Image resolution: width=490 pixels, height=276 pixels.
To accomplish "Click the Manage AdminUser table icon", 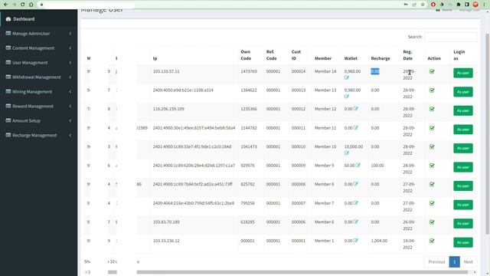I will pos(8,34).
